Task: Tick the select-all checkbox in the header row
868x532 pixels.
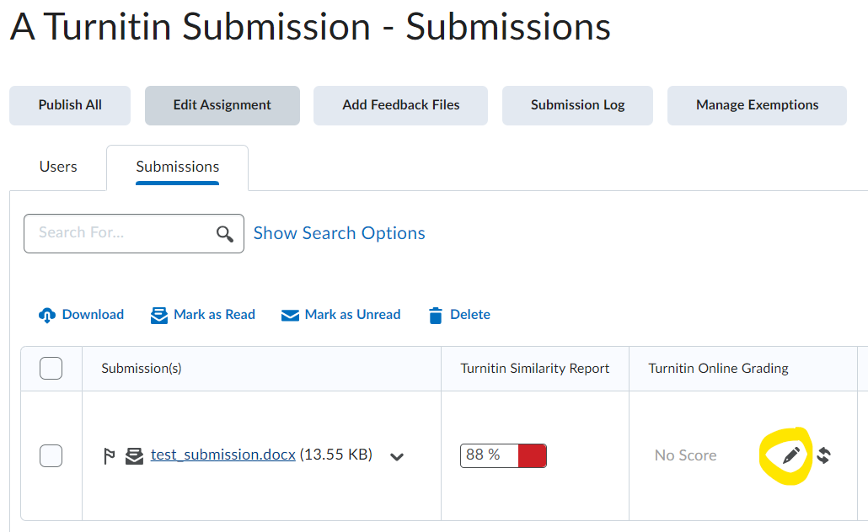Action: coord(51,369)
